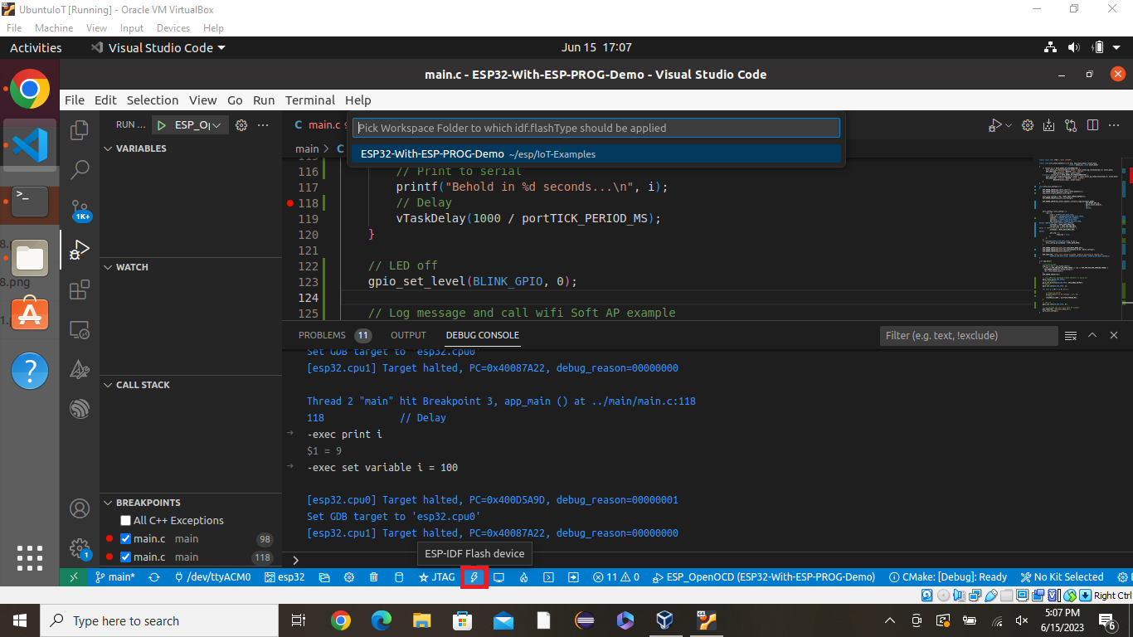The width and height of the screenshot is (1133, 637).
Task: Click the JTAG flash method in status bar
Action: coord(437,577)
